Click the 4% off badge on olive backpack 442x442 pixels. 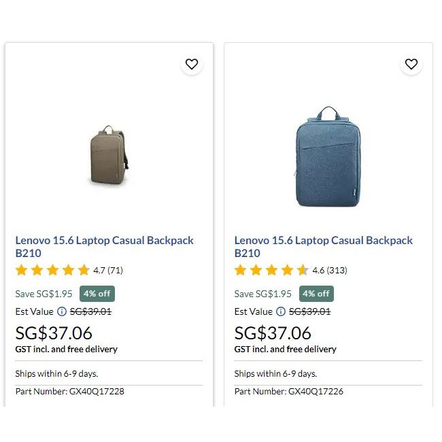point(97,294)
